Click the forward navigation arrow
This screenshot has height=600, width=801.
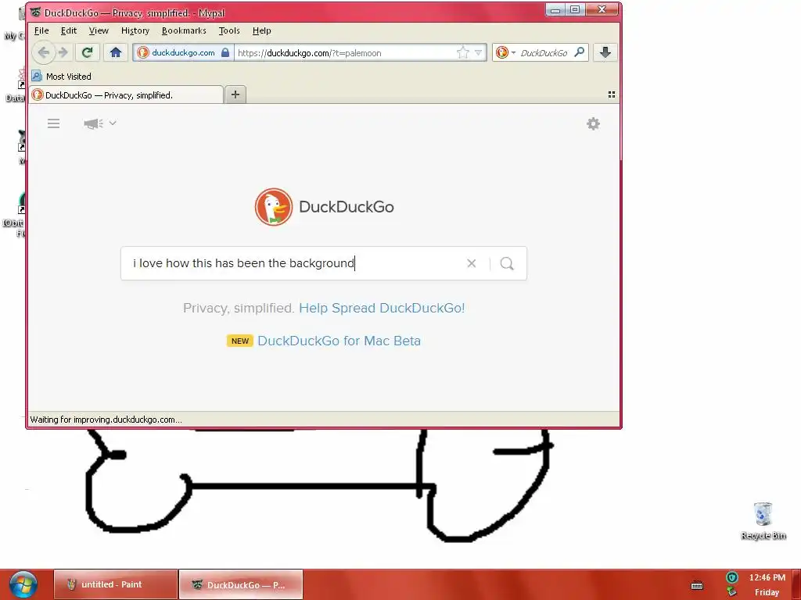(63, 52)
